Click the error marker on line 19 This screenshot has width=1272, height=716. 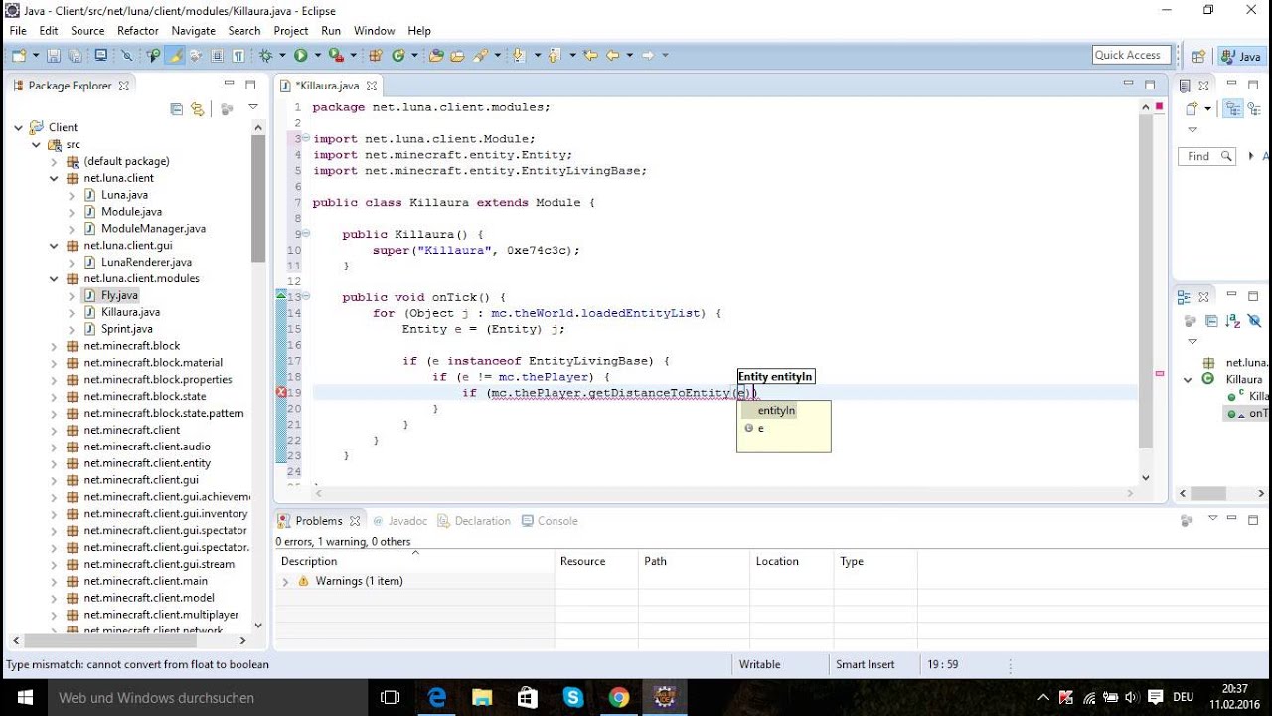point(282,393)
